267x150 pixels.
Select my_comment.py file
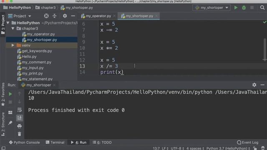point(36,62)
